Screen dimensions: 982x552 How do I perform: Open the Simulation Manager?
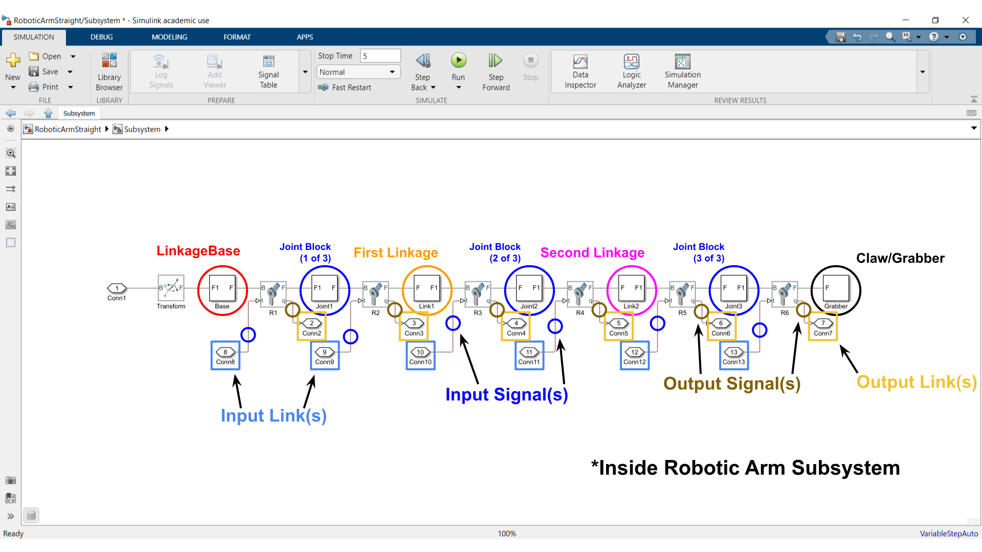[682, 72]
